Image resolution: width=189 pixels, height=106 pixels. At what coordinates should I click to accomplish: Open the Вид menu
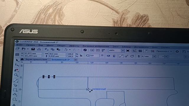tap(41, 45)
